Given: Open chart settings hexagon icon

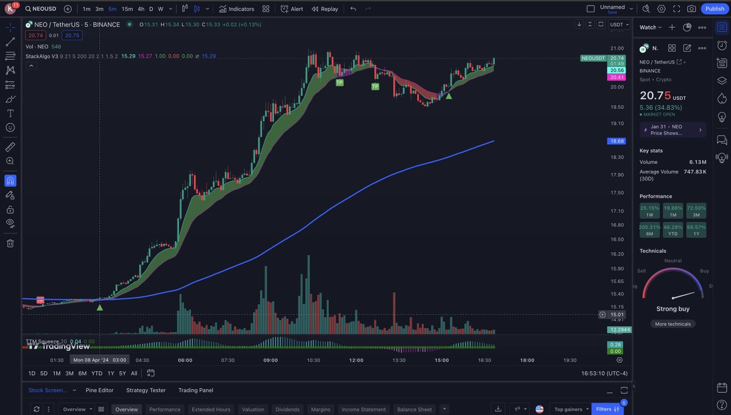Looking at the screenshot, I should pos(661,9).
